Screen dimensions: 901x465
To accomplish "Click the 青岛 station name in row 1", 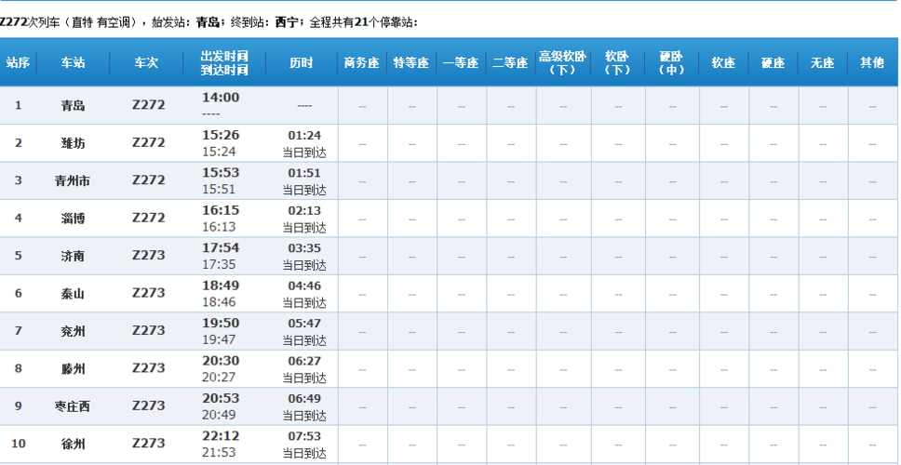I will (x=73, y=105).
